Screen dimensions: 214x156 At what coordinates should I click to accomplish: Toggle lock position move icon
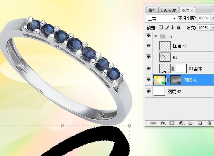coord(173,27)
